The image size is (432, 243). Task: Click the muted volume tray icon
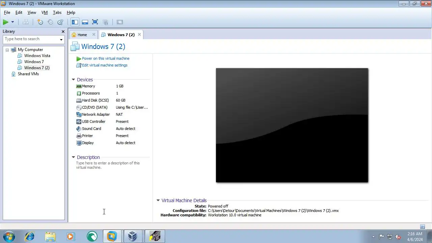(x=398, y=237)
